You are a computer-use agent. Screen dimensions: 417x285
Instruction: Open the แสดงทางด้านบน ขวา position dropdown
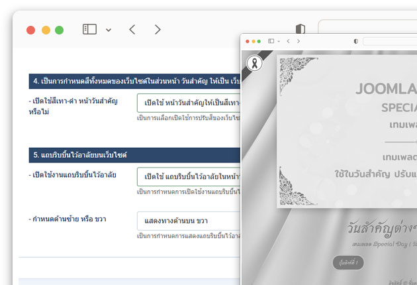(189, 221)
